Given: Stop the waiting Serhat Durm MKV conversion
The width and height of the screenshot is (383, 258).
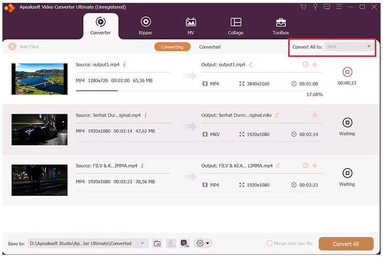Looking at the screenshot, I should [x=347, y=122].
